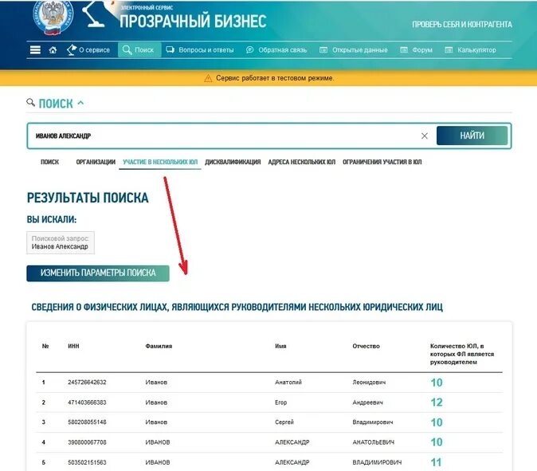Image resolution: width=537 pixels, height=471 pixels.
Task: Click INN 390800067708 in row 4
Action: point(87,442)
